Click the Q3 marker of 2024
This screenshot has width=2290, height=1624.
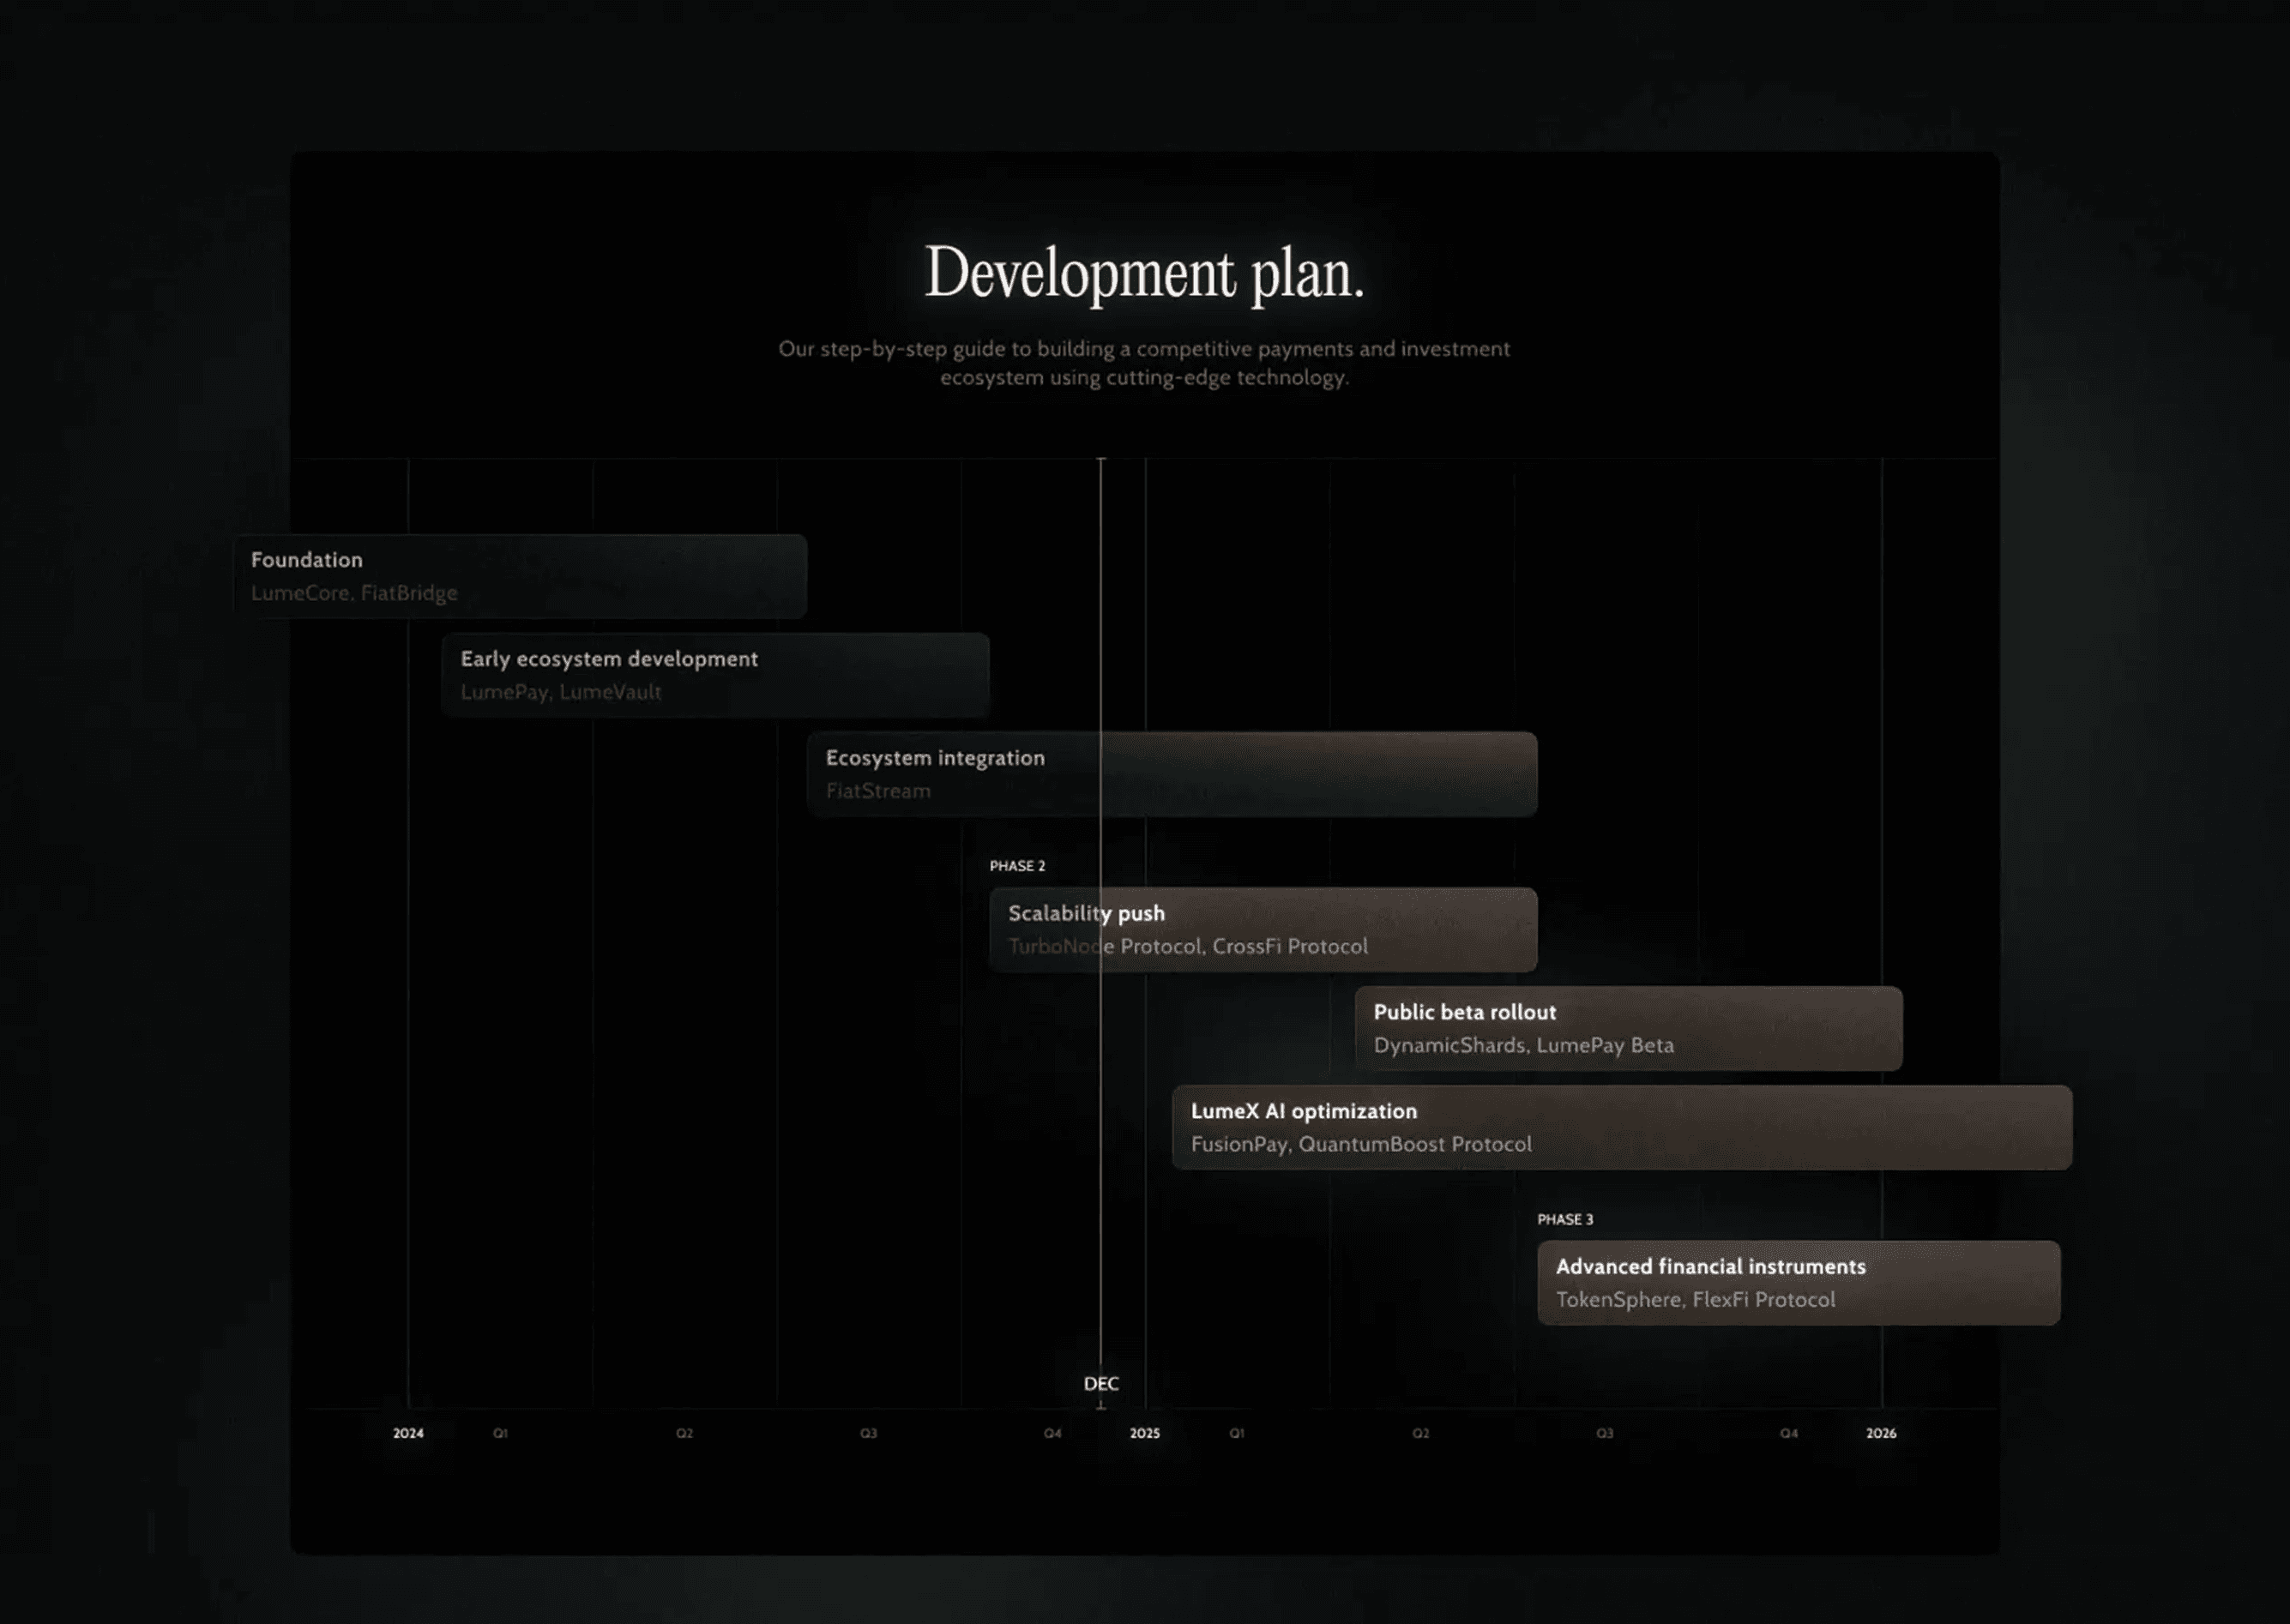(x=868, y=1433)
